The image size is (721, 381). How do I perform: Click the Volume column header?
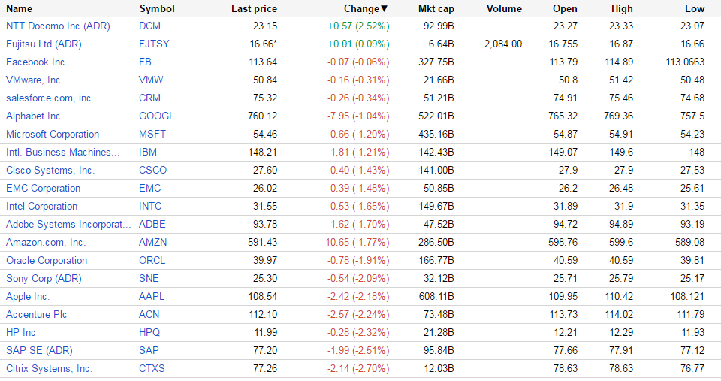tap(504, 9)
